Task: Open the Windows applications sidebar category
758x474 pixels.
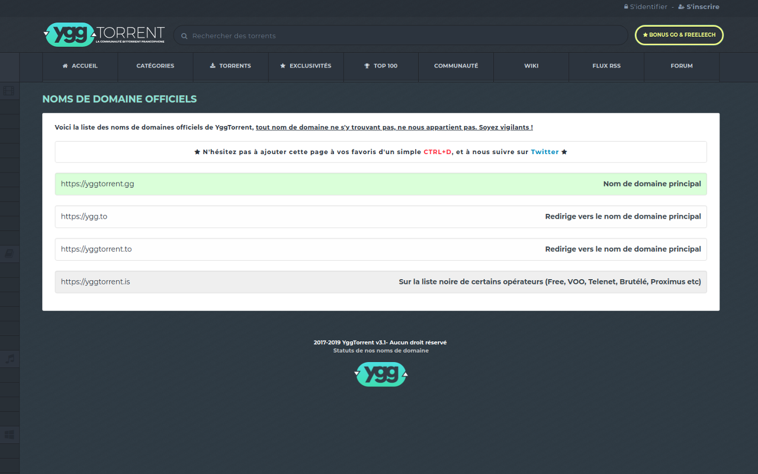Action: (9, 434)
